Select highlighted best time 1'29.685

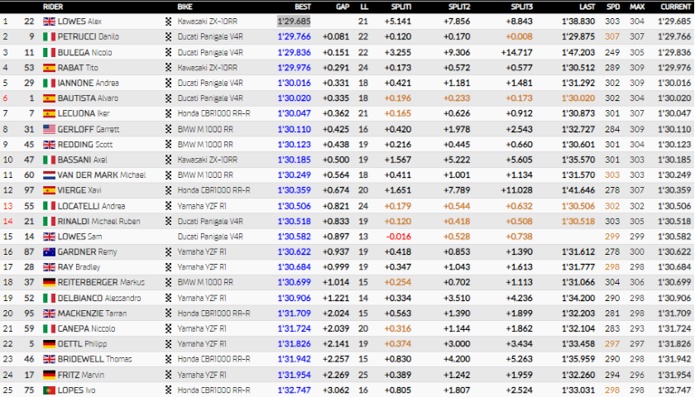pos(294,22)
